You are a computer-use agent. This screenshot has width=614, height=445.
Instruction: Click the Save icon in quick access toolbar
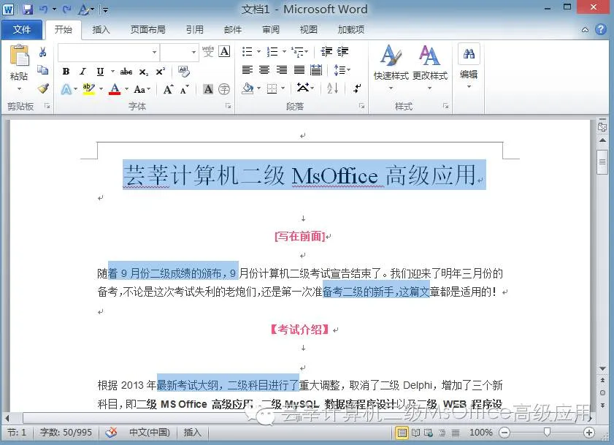point(28,9)
